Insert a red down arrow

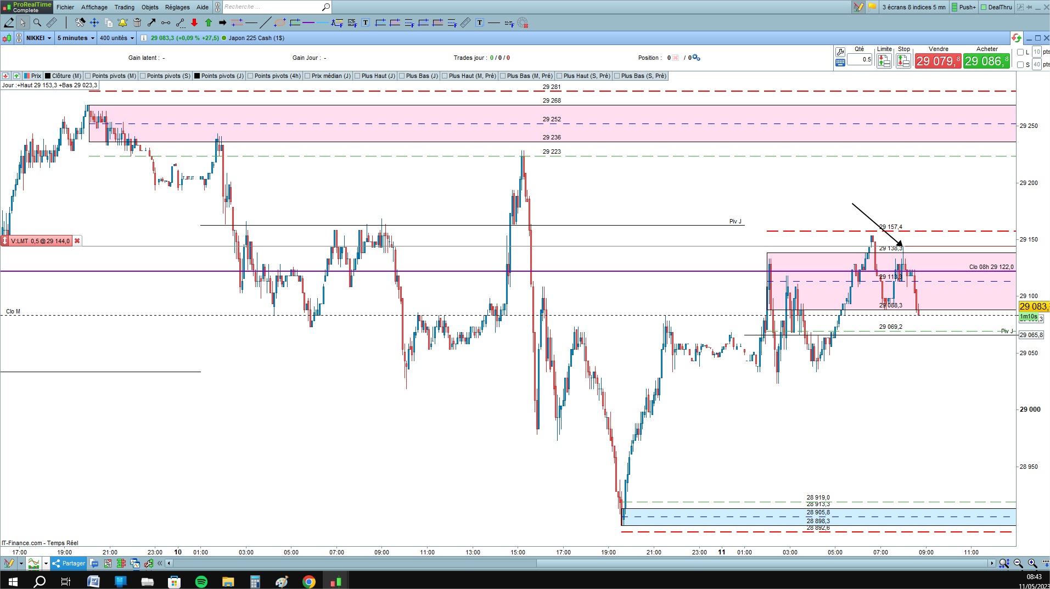click(x=194, y=23)
